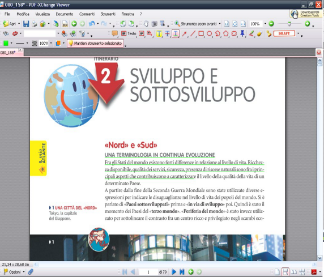
Task: Save the document with the floppy disk icon
Action: [26, 24]
